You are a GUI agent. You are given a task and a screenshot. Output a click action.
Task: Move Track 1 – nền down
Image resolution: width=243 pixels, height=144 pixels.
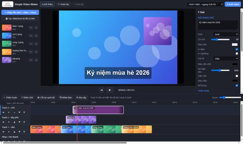19,132
